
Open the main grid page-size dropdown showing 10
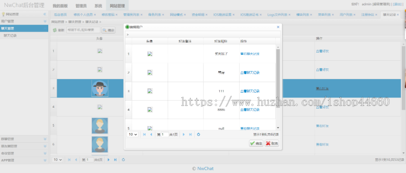tap(57, 160)
